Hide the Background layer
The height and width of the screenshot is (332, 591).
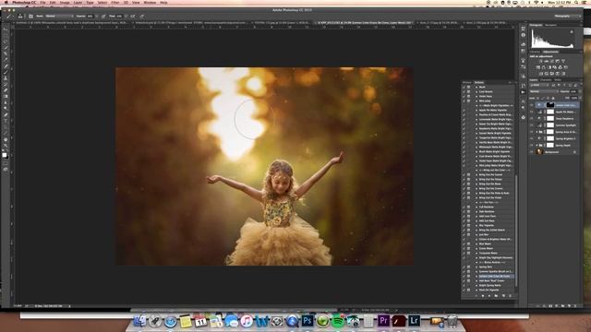(532, 151)
